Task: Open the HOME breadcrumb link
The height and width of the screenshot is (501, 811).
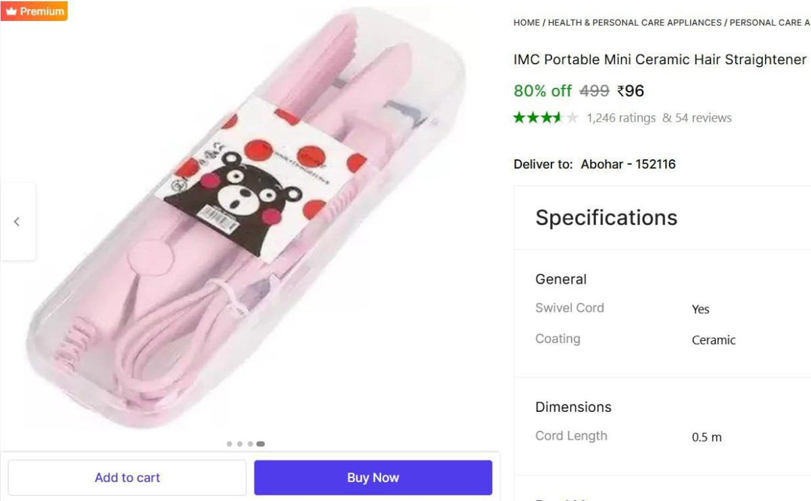Action: click(x=526, y=22)
